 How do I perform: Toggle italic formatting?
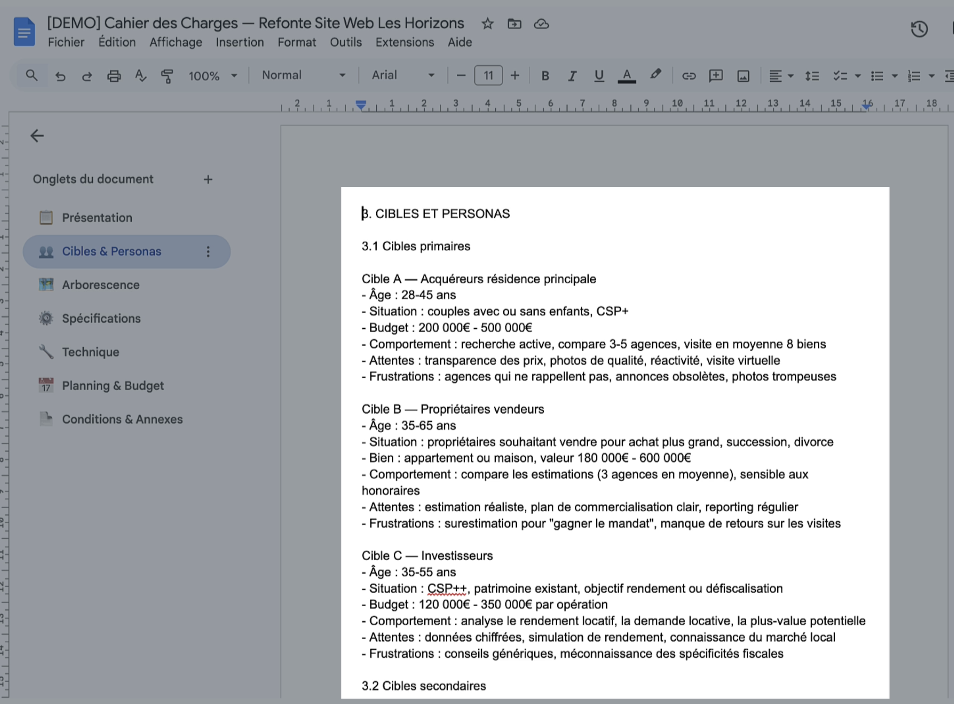572,76
